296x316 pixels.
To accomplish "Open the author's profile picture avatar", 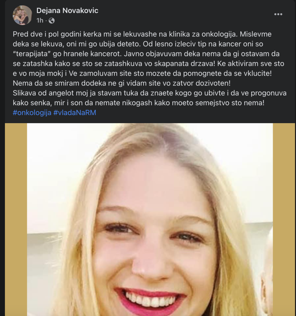I will tap(22, 15).
